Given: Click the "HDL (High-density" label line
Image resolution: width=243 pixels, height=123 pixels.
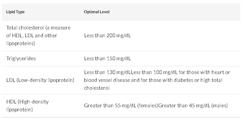Looking at the screenshot, I should tap(28, 102).
